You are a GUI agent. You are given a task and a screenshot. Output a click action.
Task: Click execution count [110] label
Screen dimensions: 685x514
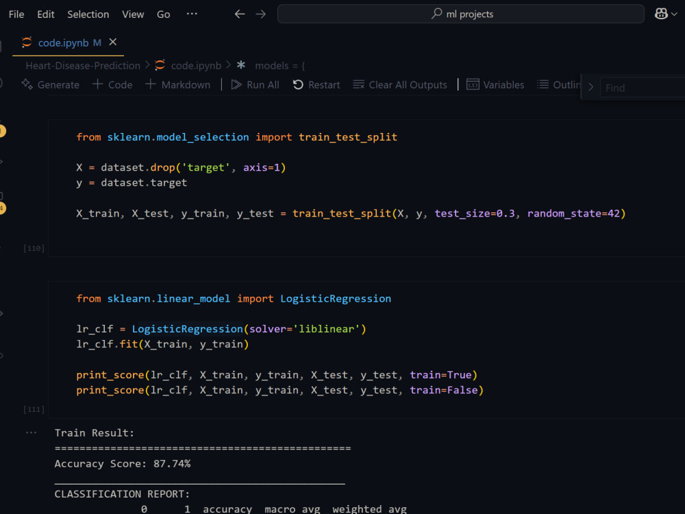[34, 248]
